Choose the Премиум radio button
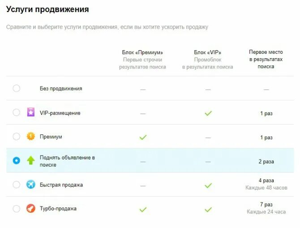The image size is (300, 228). pyautogui.click(x=16, y=137)
